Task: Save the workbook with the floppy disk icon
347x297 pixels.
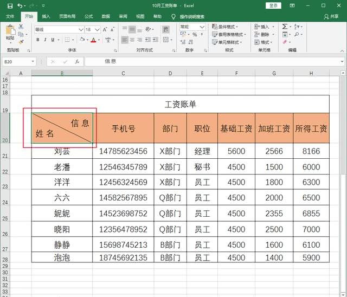Action: (x=10, y=6)
